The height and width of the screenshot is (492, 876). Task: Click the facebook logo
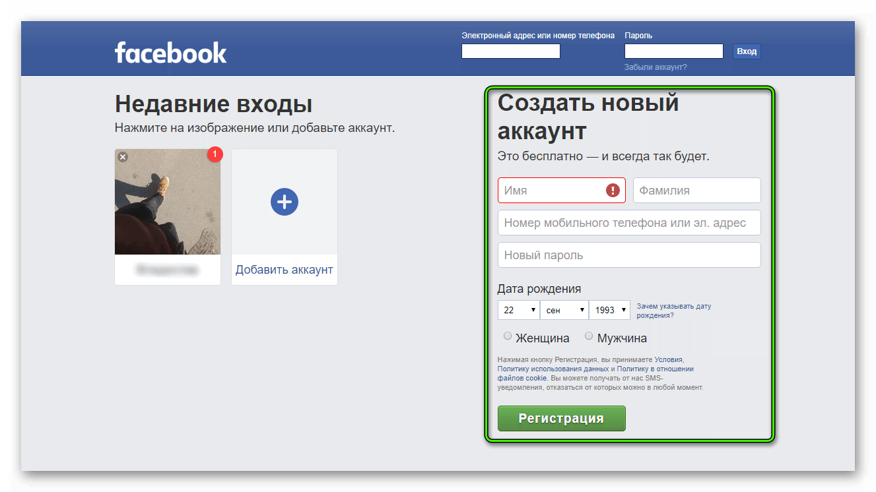170,53
